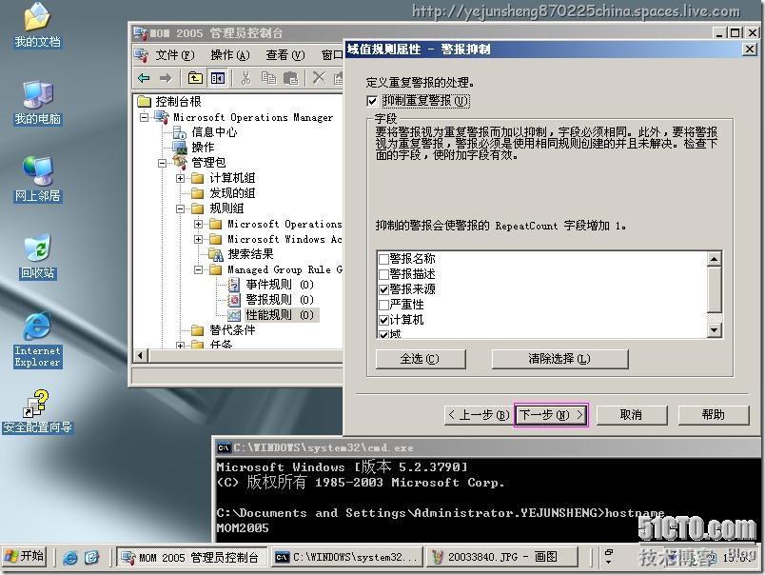Click 清除选择(L) button
The height and width of the screenshot is (575, 765).
coord(559,359)
